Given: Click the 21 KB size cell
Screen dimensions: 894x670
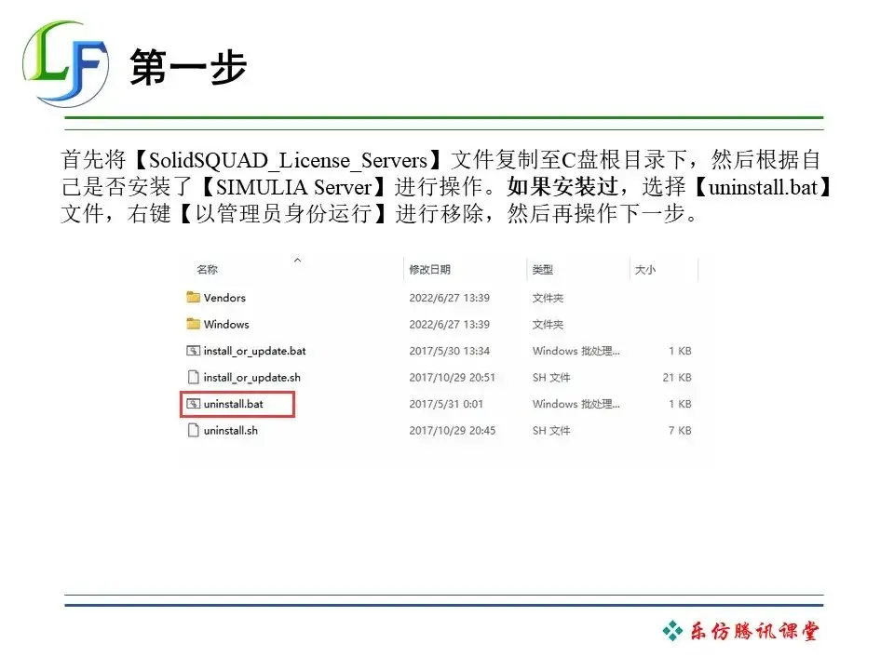Looking at the screenshot, I should pyautogui.click(x=677, y=377).
